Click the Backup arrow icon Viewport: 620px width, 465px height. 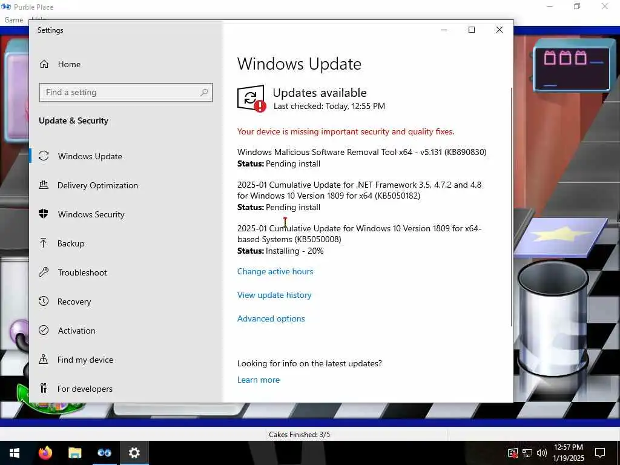[44, 243]
